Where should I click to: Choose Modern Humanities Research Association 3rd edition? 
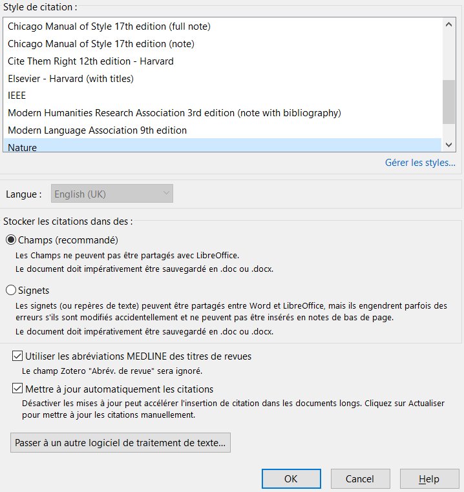pyautogui.click(x=174, y=113)
